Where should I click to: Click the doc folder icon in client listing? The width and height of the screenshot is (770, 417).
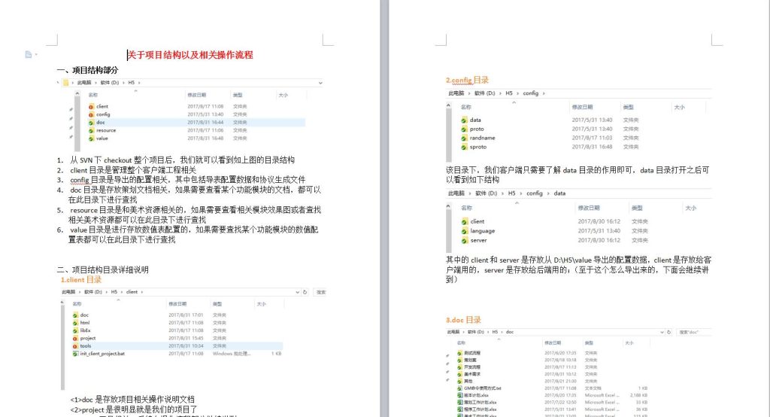point(75,315)
